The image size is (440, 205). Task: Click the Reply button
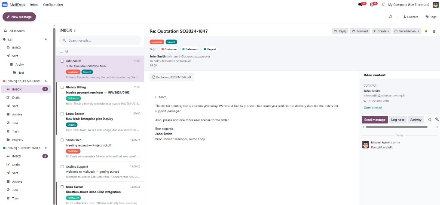pyautogui.click(x=340, y=31)
